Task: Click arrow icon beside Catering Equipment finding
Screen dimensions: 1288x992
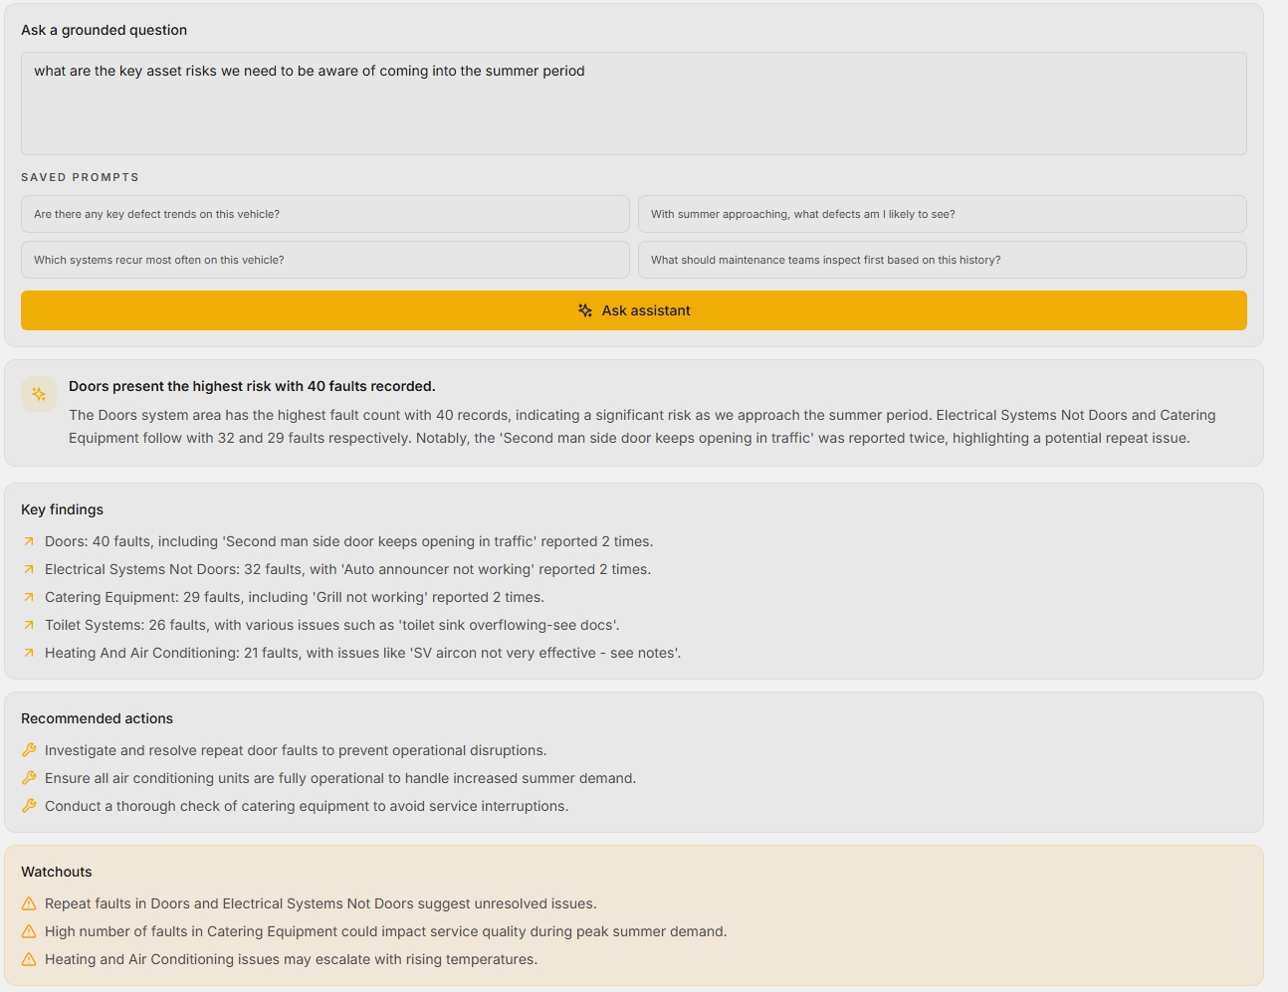Action: click(x=29, y=597)
